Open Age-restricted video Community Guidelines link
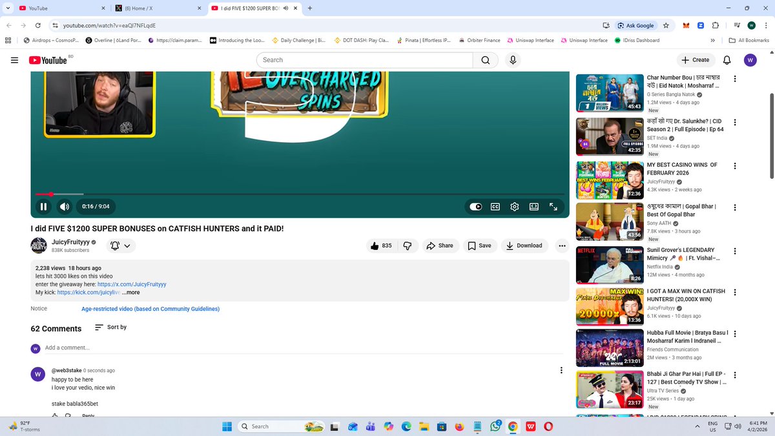 point(150,309)
